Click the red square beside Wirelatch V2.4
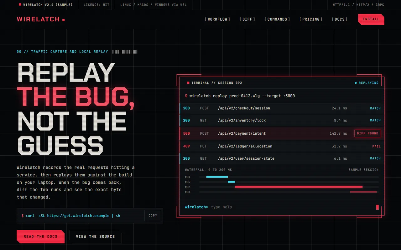 (x=20, y=5)
